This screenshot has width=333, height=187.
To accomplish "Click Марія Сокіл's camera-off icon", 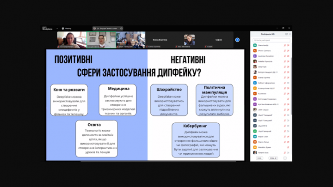I will point(288,137).
